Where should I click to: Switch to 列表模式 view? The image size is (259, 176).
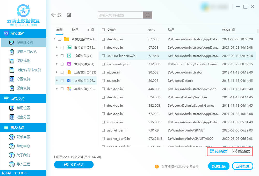point(219,151)
